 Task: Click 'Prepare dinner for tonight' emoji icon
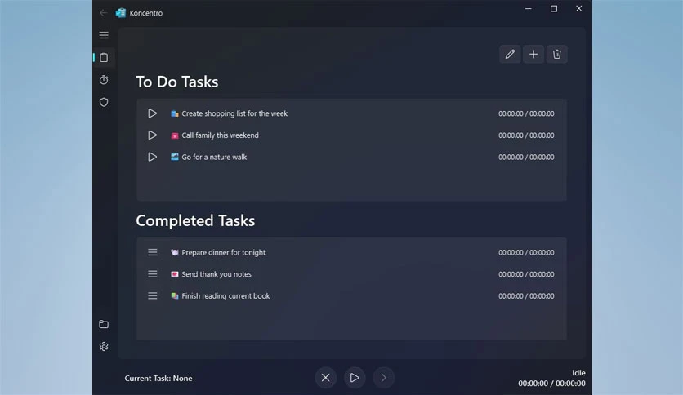coord(175,252)
